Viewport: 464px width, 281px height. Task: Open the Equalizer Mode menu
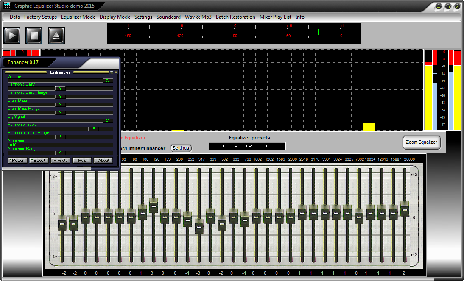pos(78,17)
